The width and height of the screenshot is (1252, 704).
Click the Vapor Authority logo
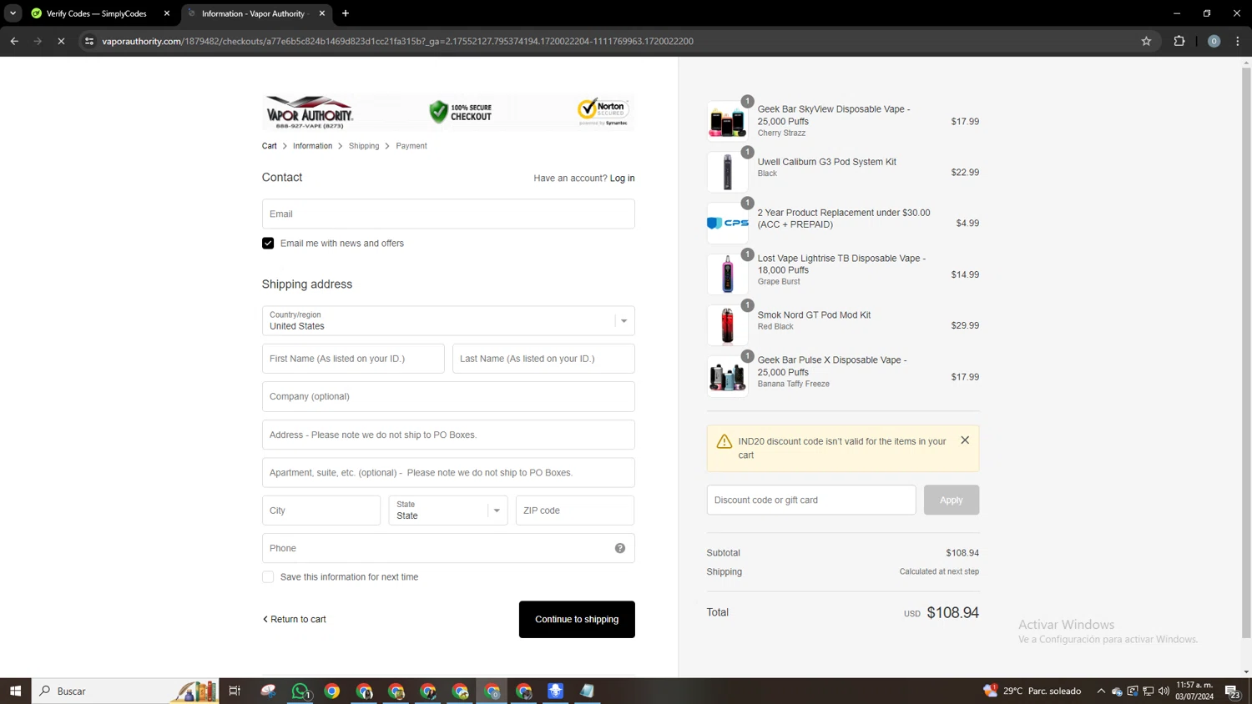point(310,112)
